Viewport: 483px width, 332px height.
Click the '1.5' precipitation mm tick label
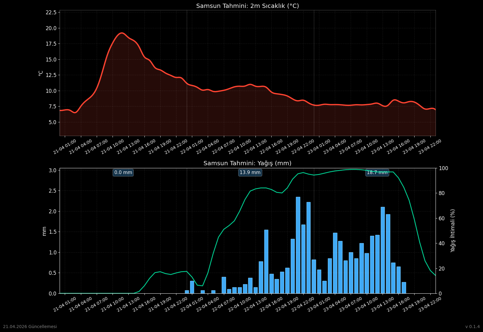coord(52,232)
